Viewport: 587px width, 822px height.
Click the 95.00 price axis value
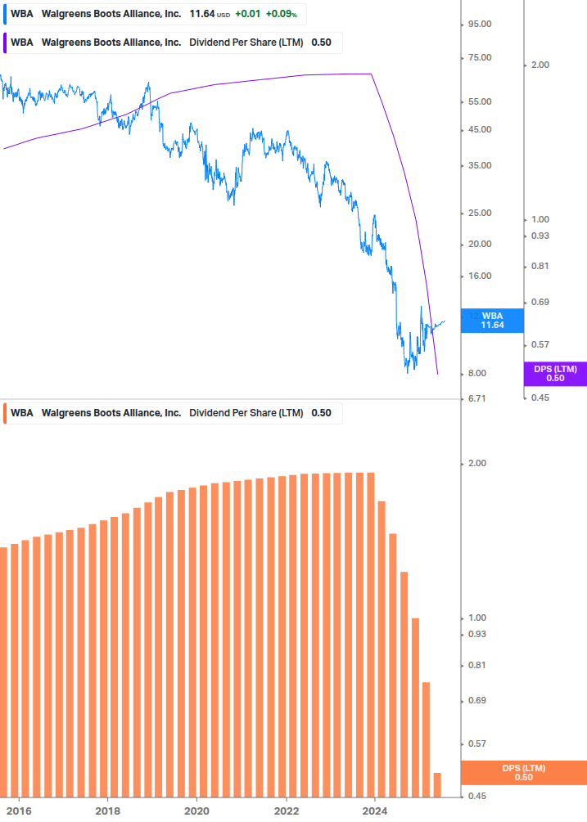[480, 24]
